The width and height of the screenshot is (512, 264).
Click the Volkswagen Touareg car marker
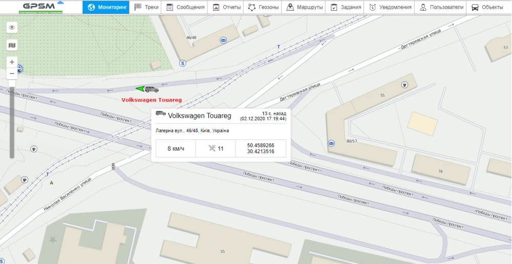click(151, 89)
